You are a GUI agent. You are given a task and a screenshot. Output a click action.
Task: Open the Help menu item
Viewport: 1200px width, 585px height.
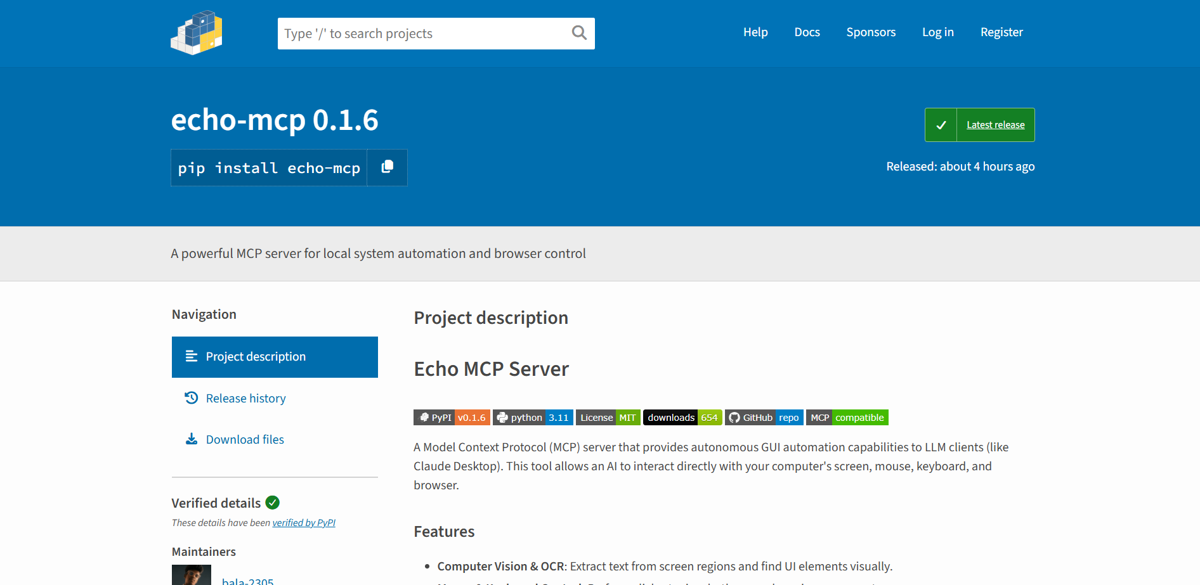tap(755, 32)
